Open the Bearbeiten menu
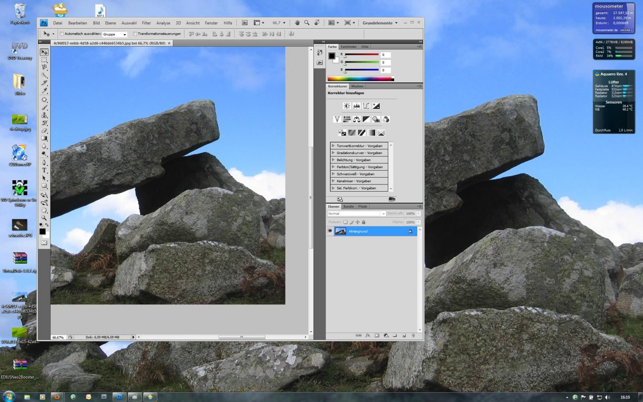 [78, 23]
